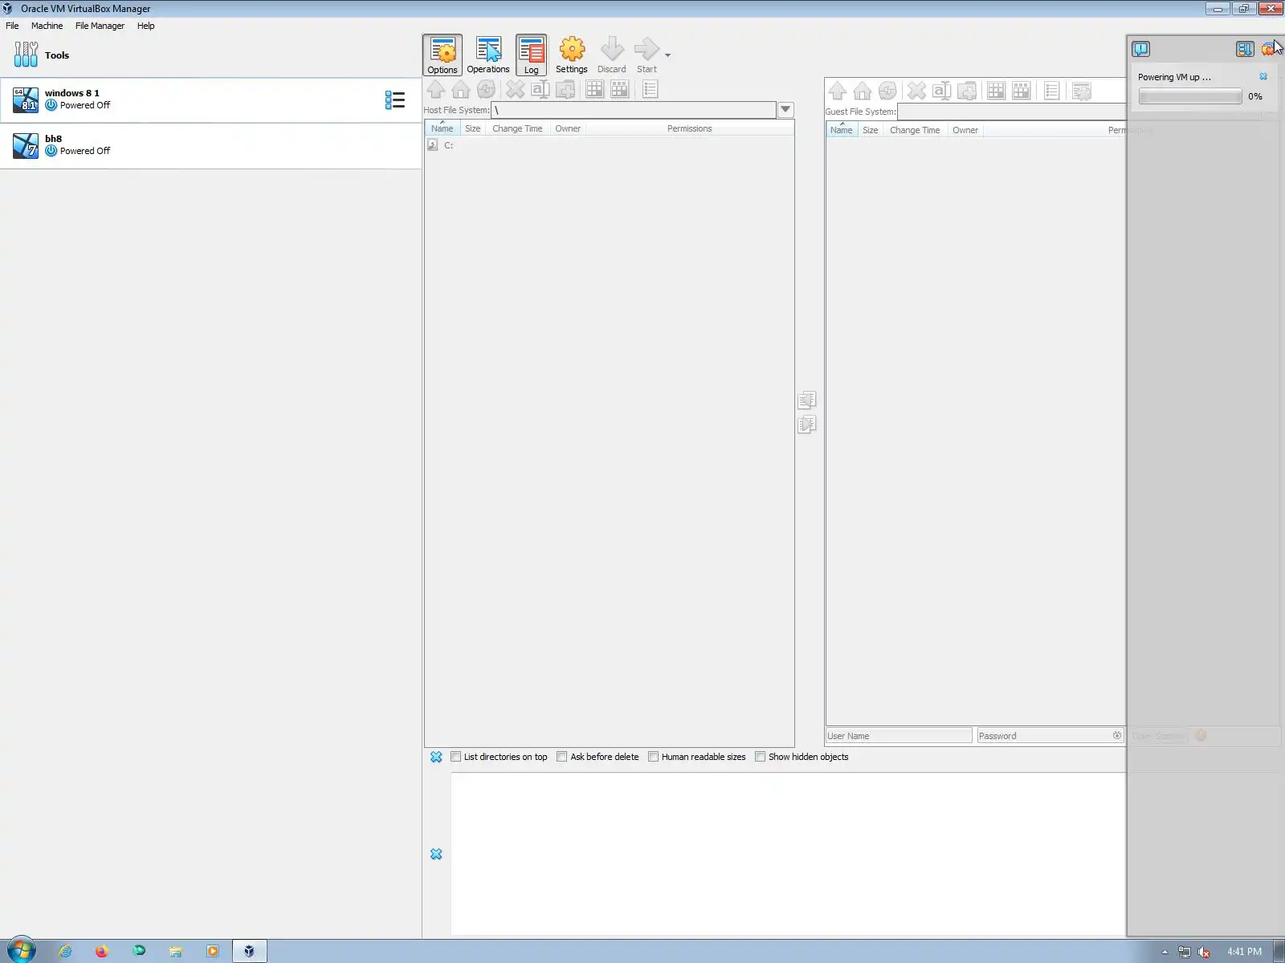Enable List directories on top
Viewport: 1285px width, 963px height.
pyautogui.click(x=500, y=757)
